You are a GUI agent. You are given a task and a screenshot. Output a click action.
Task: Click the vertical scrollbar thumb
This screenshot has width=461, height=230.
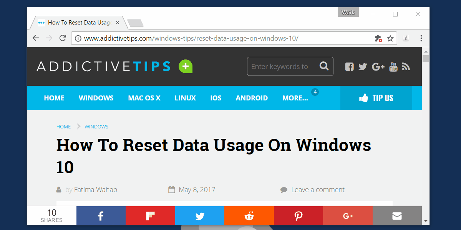coord(426,58)
